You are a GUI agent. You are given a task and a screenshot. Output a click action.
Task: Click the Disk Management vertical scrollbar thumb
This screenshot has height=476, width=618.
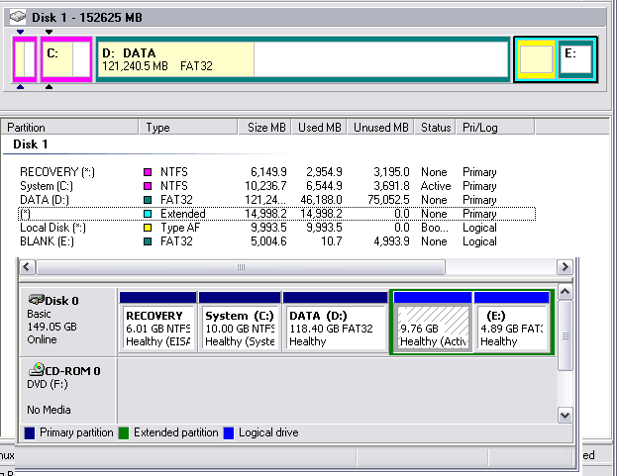click(x=566, y=335)
